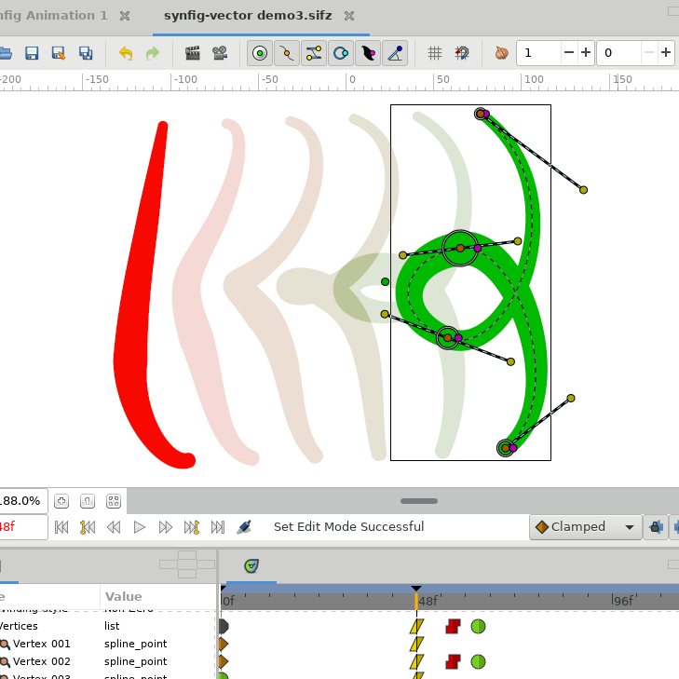Open the Render clapperboard icon
Screen dimensions: 679x679
pyautogui.click(x=193, y=53)
